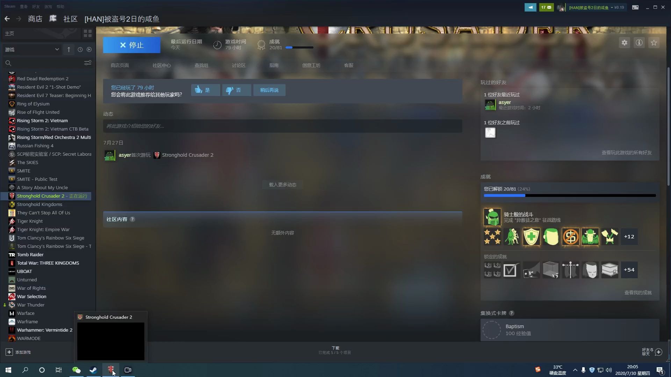
Task: Open the game settings gear icon
Action: pos(625,43)
